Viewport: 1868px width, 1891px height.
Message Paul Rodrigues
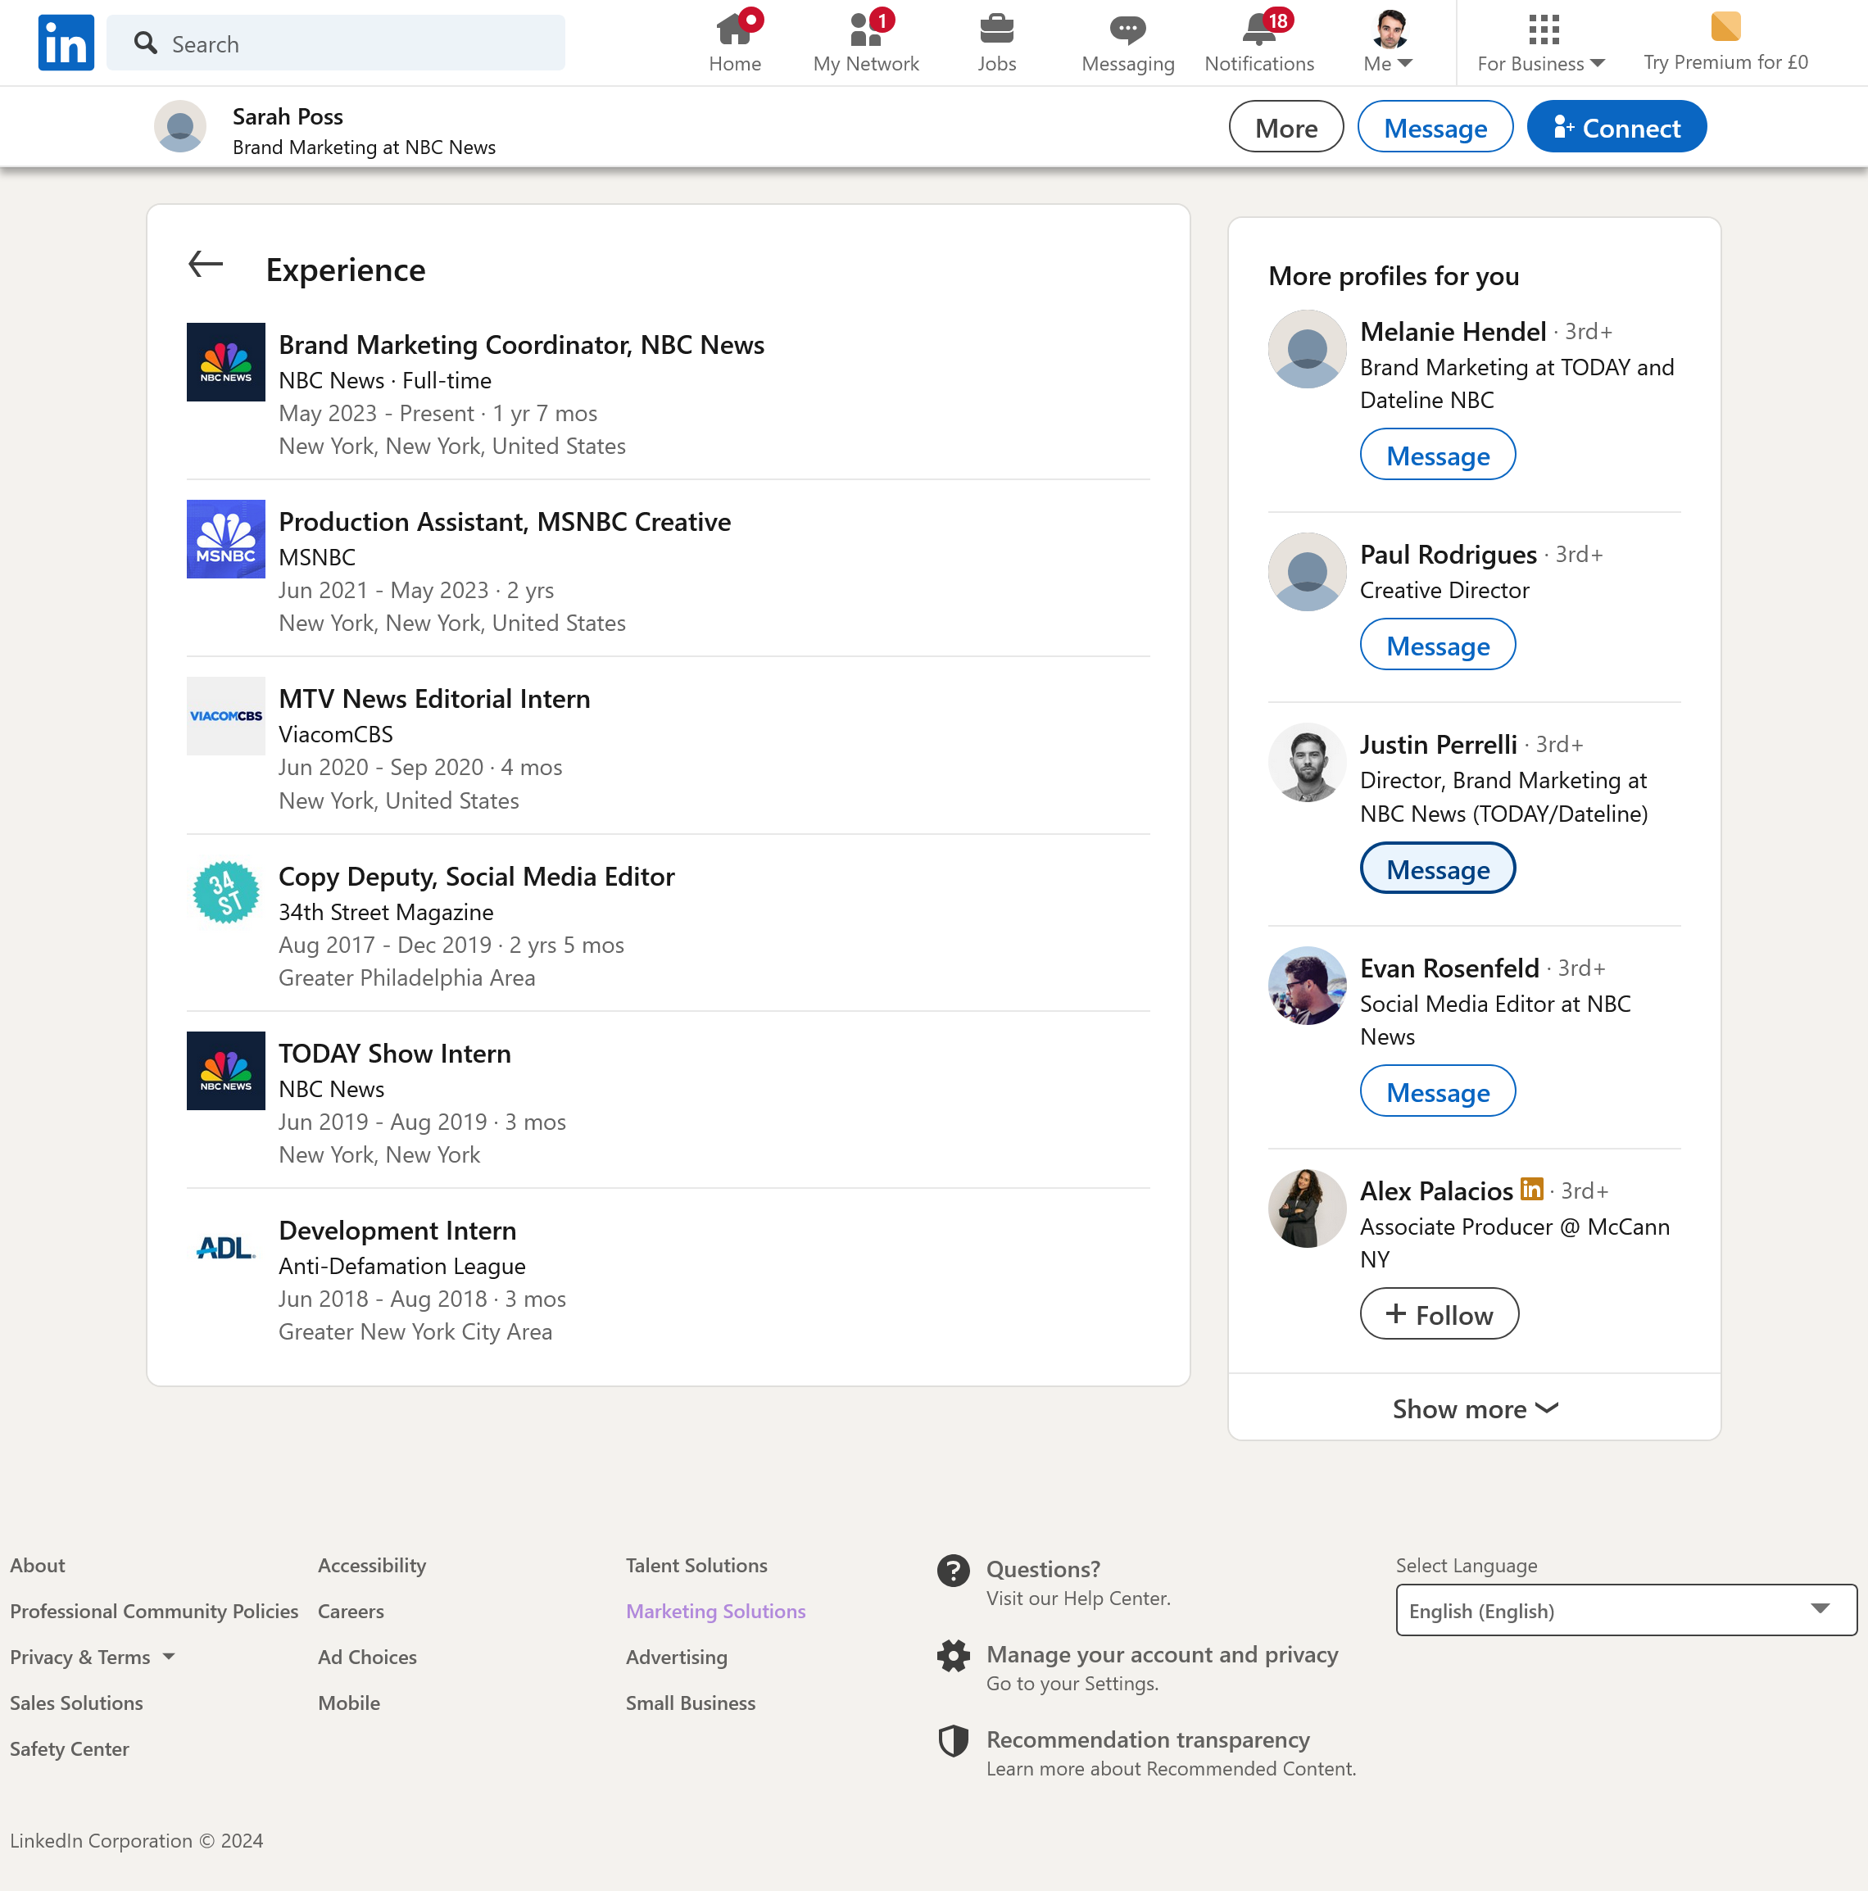[x=1437, y=644]
